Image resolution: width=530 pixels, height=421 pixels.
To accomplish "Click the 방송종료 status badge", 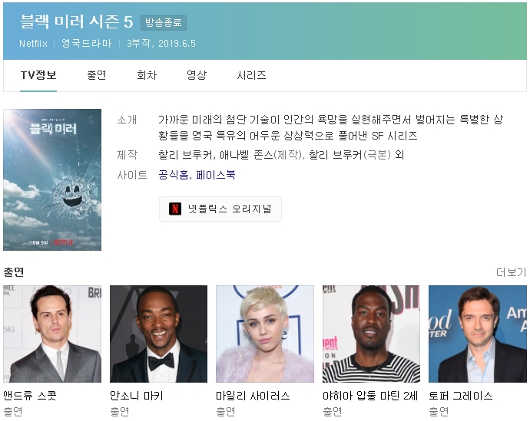I will [x=164, y=22].
